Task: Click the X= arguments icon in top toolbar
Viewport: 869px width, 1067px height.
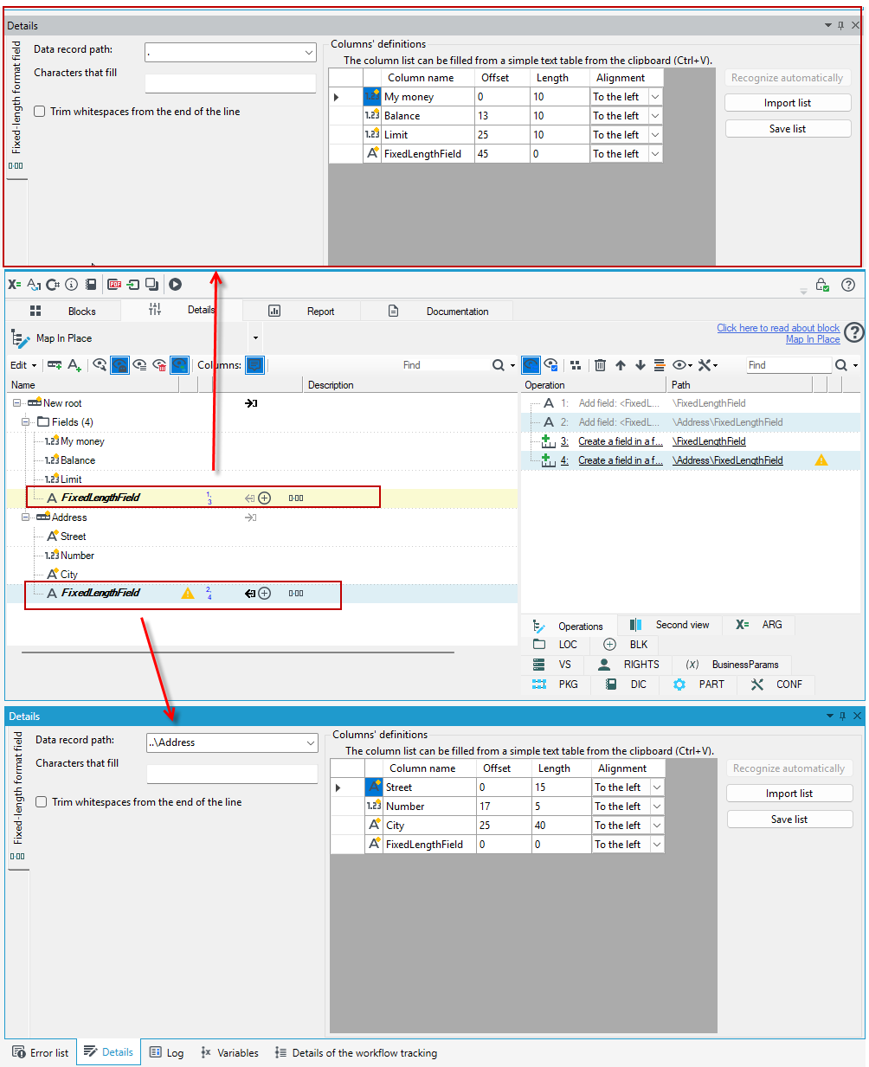Action: point(15,284)
